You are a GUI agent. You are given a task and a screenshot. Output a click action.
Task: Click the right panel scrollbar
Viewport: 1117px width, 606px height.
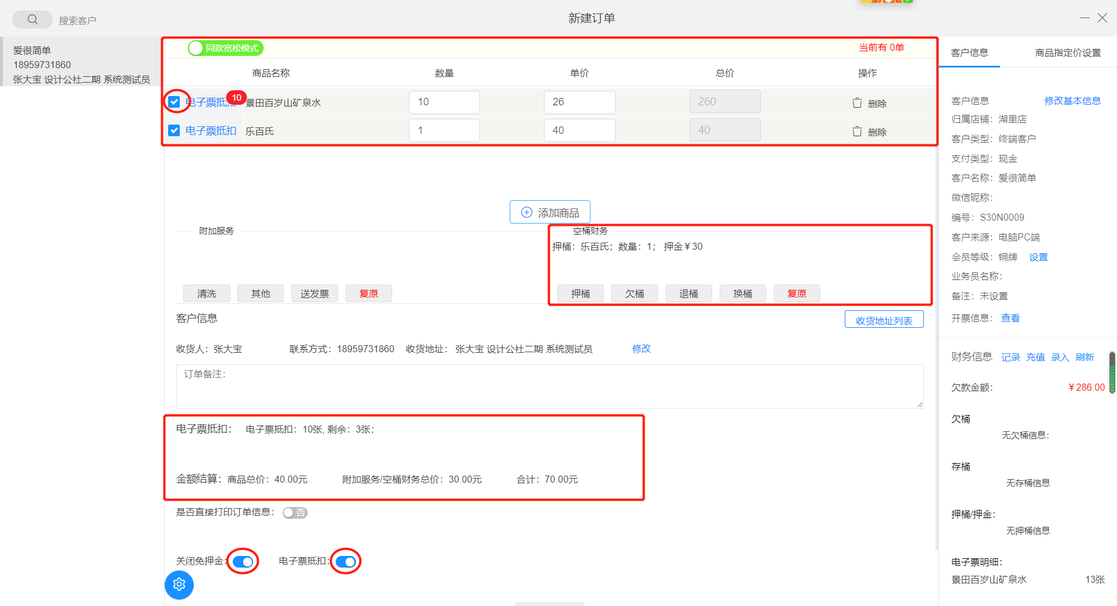(1112, 373)
